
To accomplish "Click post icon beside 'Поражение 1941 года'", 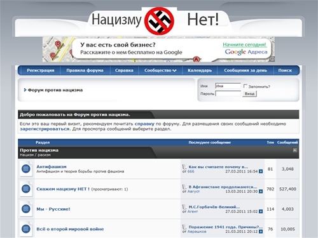I will click(184, 227).
